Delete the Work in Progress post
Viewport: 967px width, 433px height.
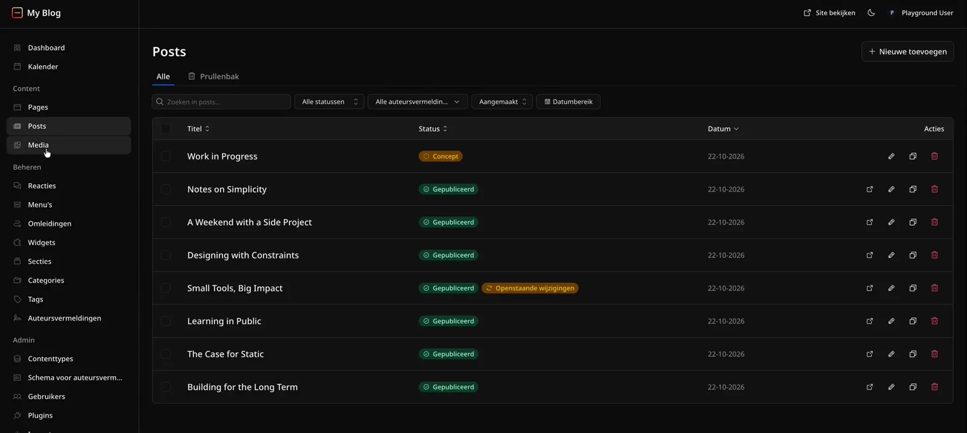(934, 156)
